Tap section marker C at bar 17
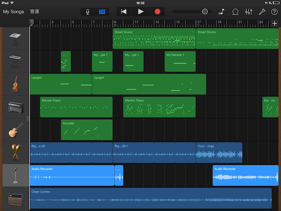 tap(199, 25)
